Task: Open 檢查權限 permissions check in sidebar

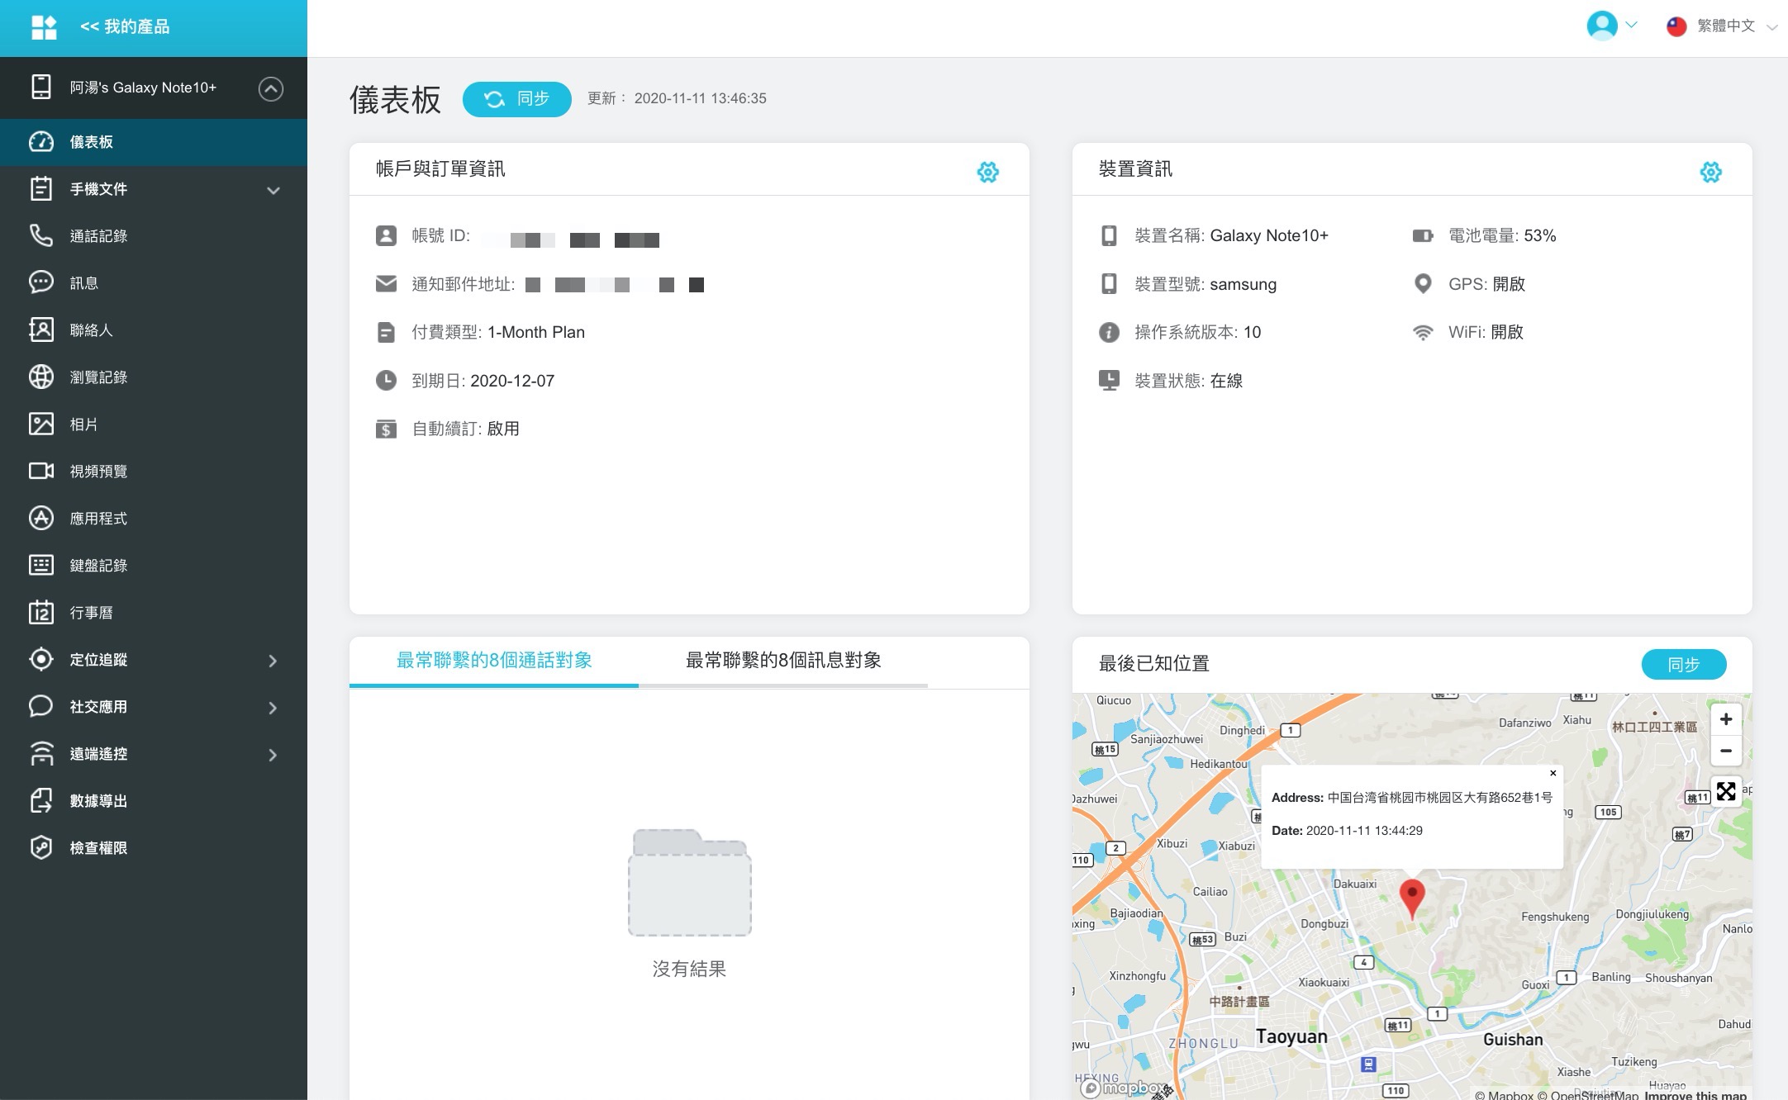Action: (98, 848)
